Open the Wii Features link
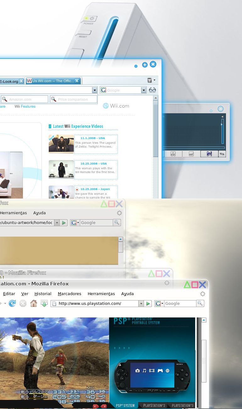242x409 pixels. click(x=25, y=106)
